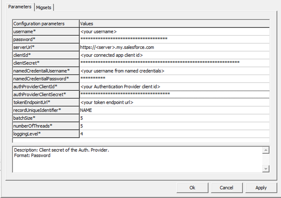Click the namedCredentialPassword value field
This screenshot has height=198, width=281.
[x=174, y=78]
